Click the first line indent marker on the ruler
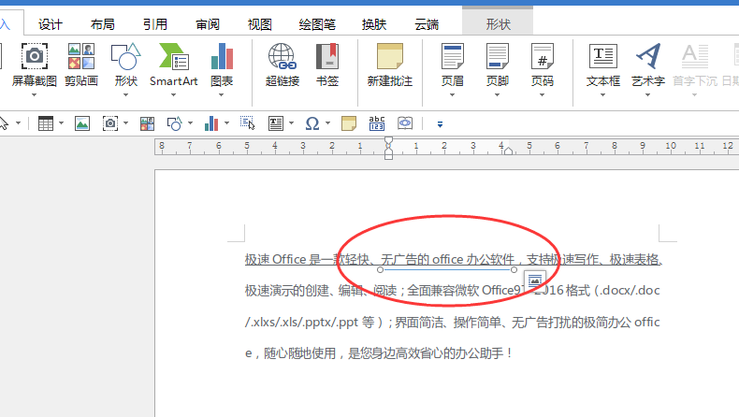Screen dimensions: 739x417 pos(388,141)
